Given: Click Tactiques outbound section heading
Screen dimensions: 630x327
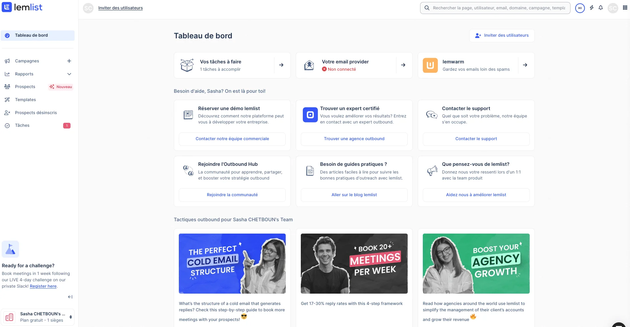Looking at the screenshot, I should click(233, 220).
